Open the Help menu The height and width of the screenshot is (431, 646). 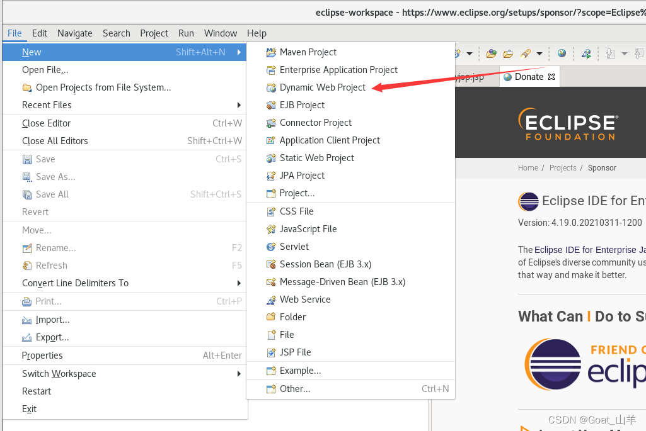(257, 33)
